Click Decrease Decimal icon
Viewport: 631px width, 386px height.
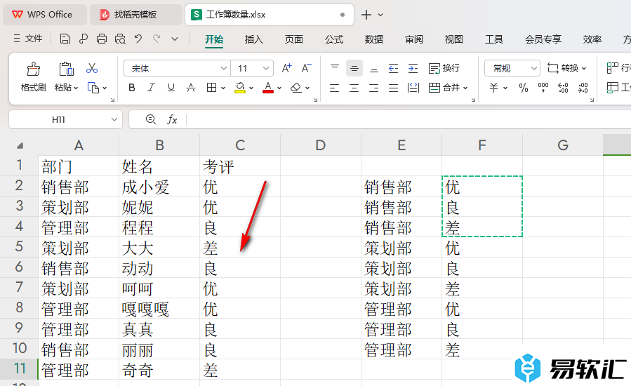coord(583,88)
